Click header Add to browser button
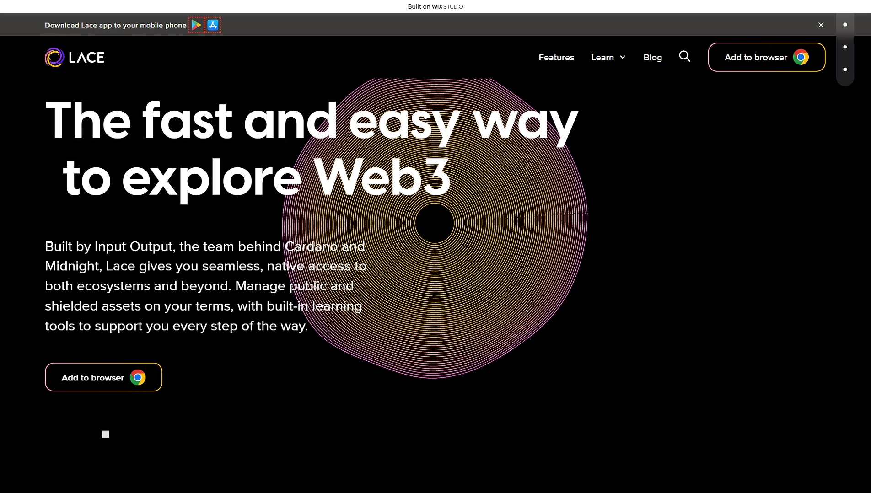871x493 pixels. coord(766,57)
